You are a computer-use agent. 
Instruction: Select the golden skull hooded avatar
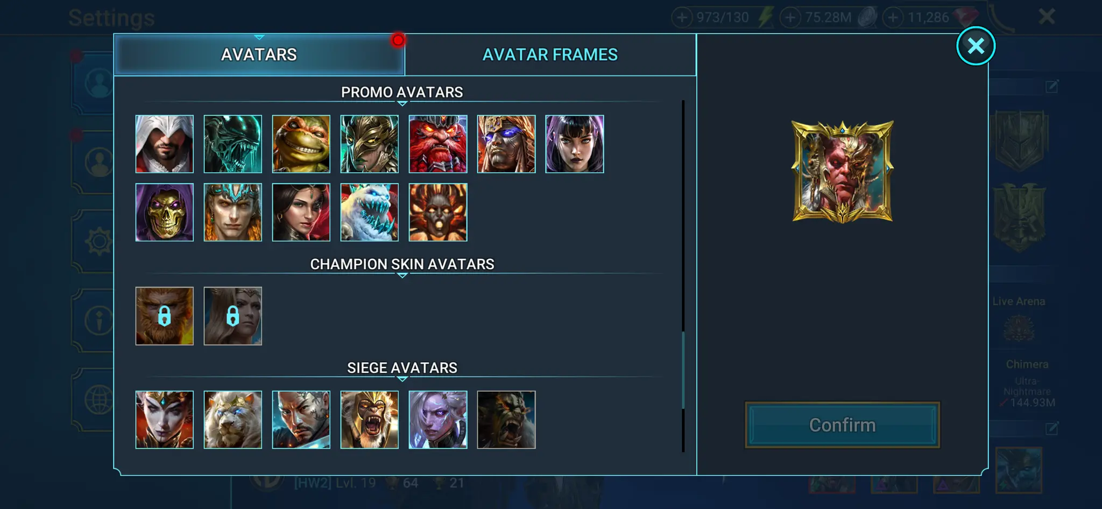(x=164, y=212)
